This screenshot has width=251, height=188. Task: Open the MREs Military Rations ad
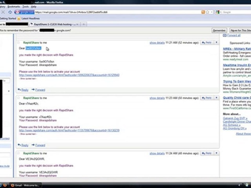pos(237,49)
